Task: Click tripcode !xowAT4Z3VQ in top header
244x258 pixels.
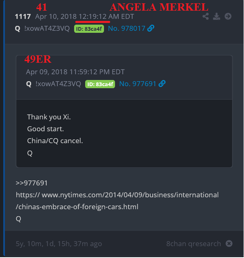Action: click(47, 28)
